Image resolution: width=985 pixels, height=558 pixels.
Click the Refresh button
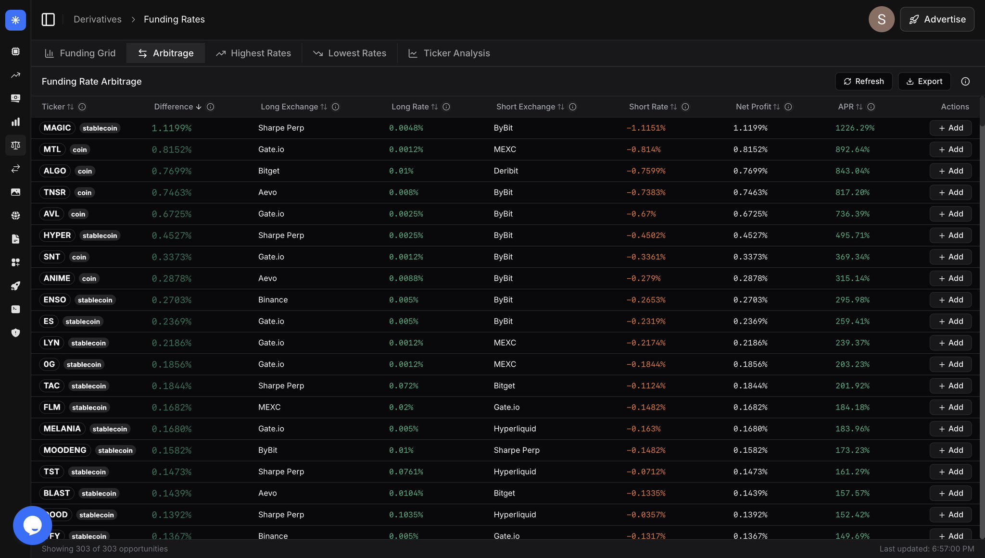pyautogui.click(x=863, y=82)
